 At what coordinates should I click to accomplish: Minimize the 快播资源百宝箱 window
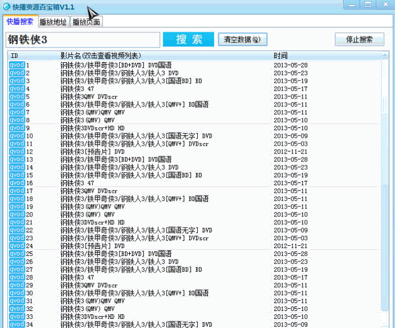[352, 5]
